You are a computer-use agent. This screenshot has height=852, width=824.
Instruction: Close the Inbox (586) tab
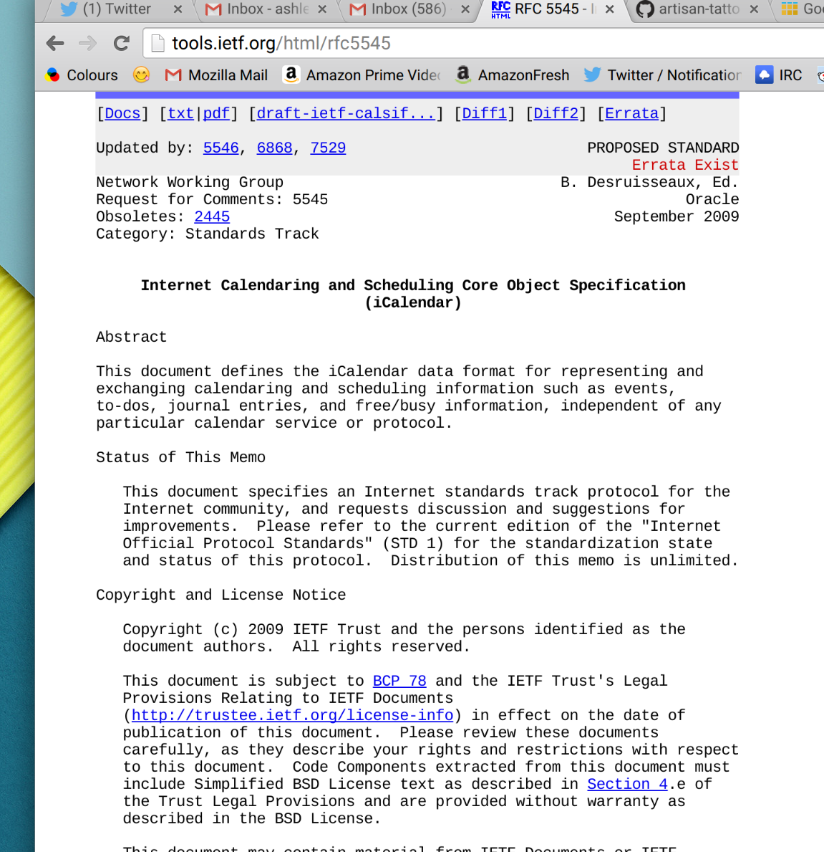click(x=465, y=9)
